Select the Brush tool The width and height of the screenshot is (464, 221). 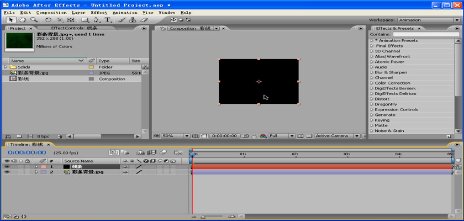click(x=122, y=20)
